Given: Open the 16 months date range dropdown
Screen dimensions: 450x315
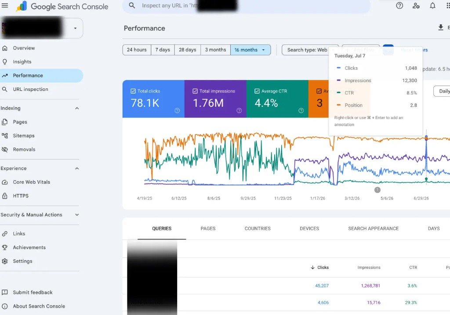Looking at the screenshot, I should point(250,50).
